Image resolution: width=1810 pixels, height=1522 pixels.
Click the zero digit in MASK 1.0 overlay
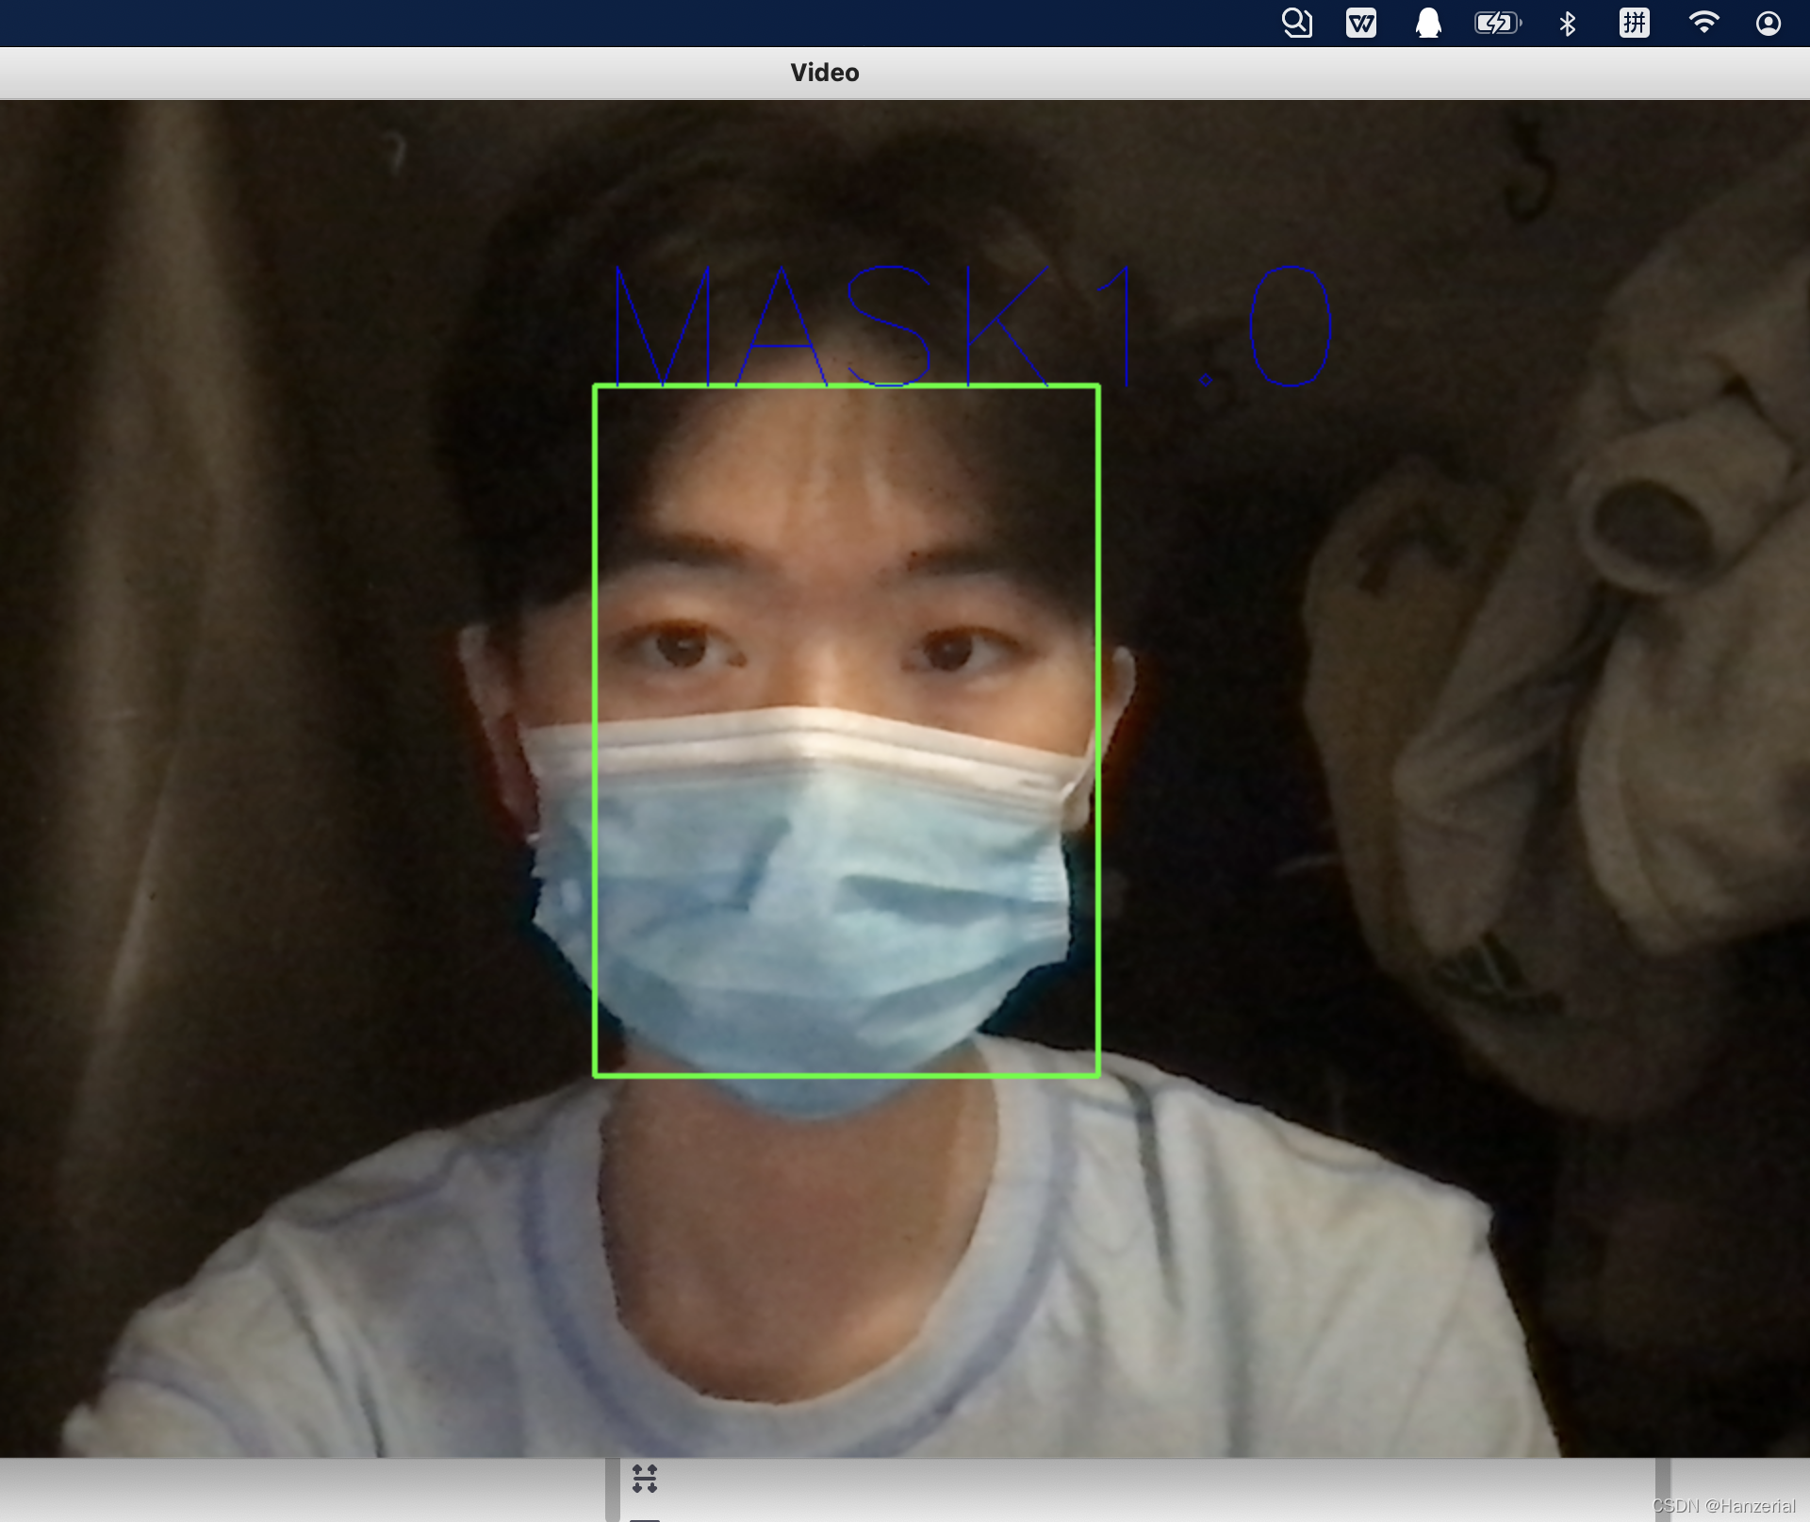[1290, 325]
